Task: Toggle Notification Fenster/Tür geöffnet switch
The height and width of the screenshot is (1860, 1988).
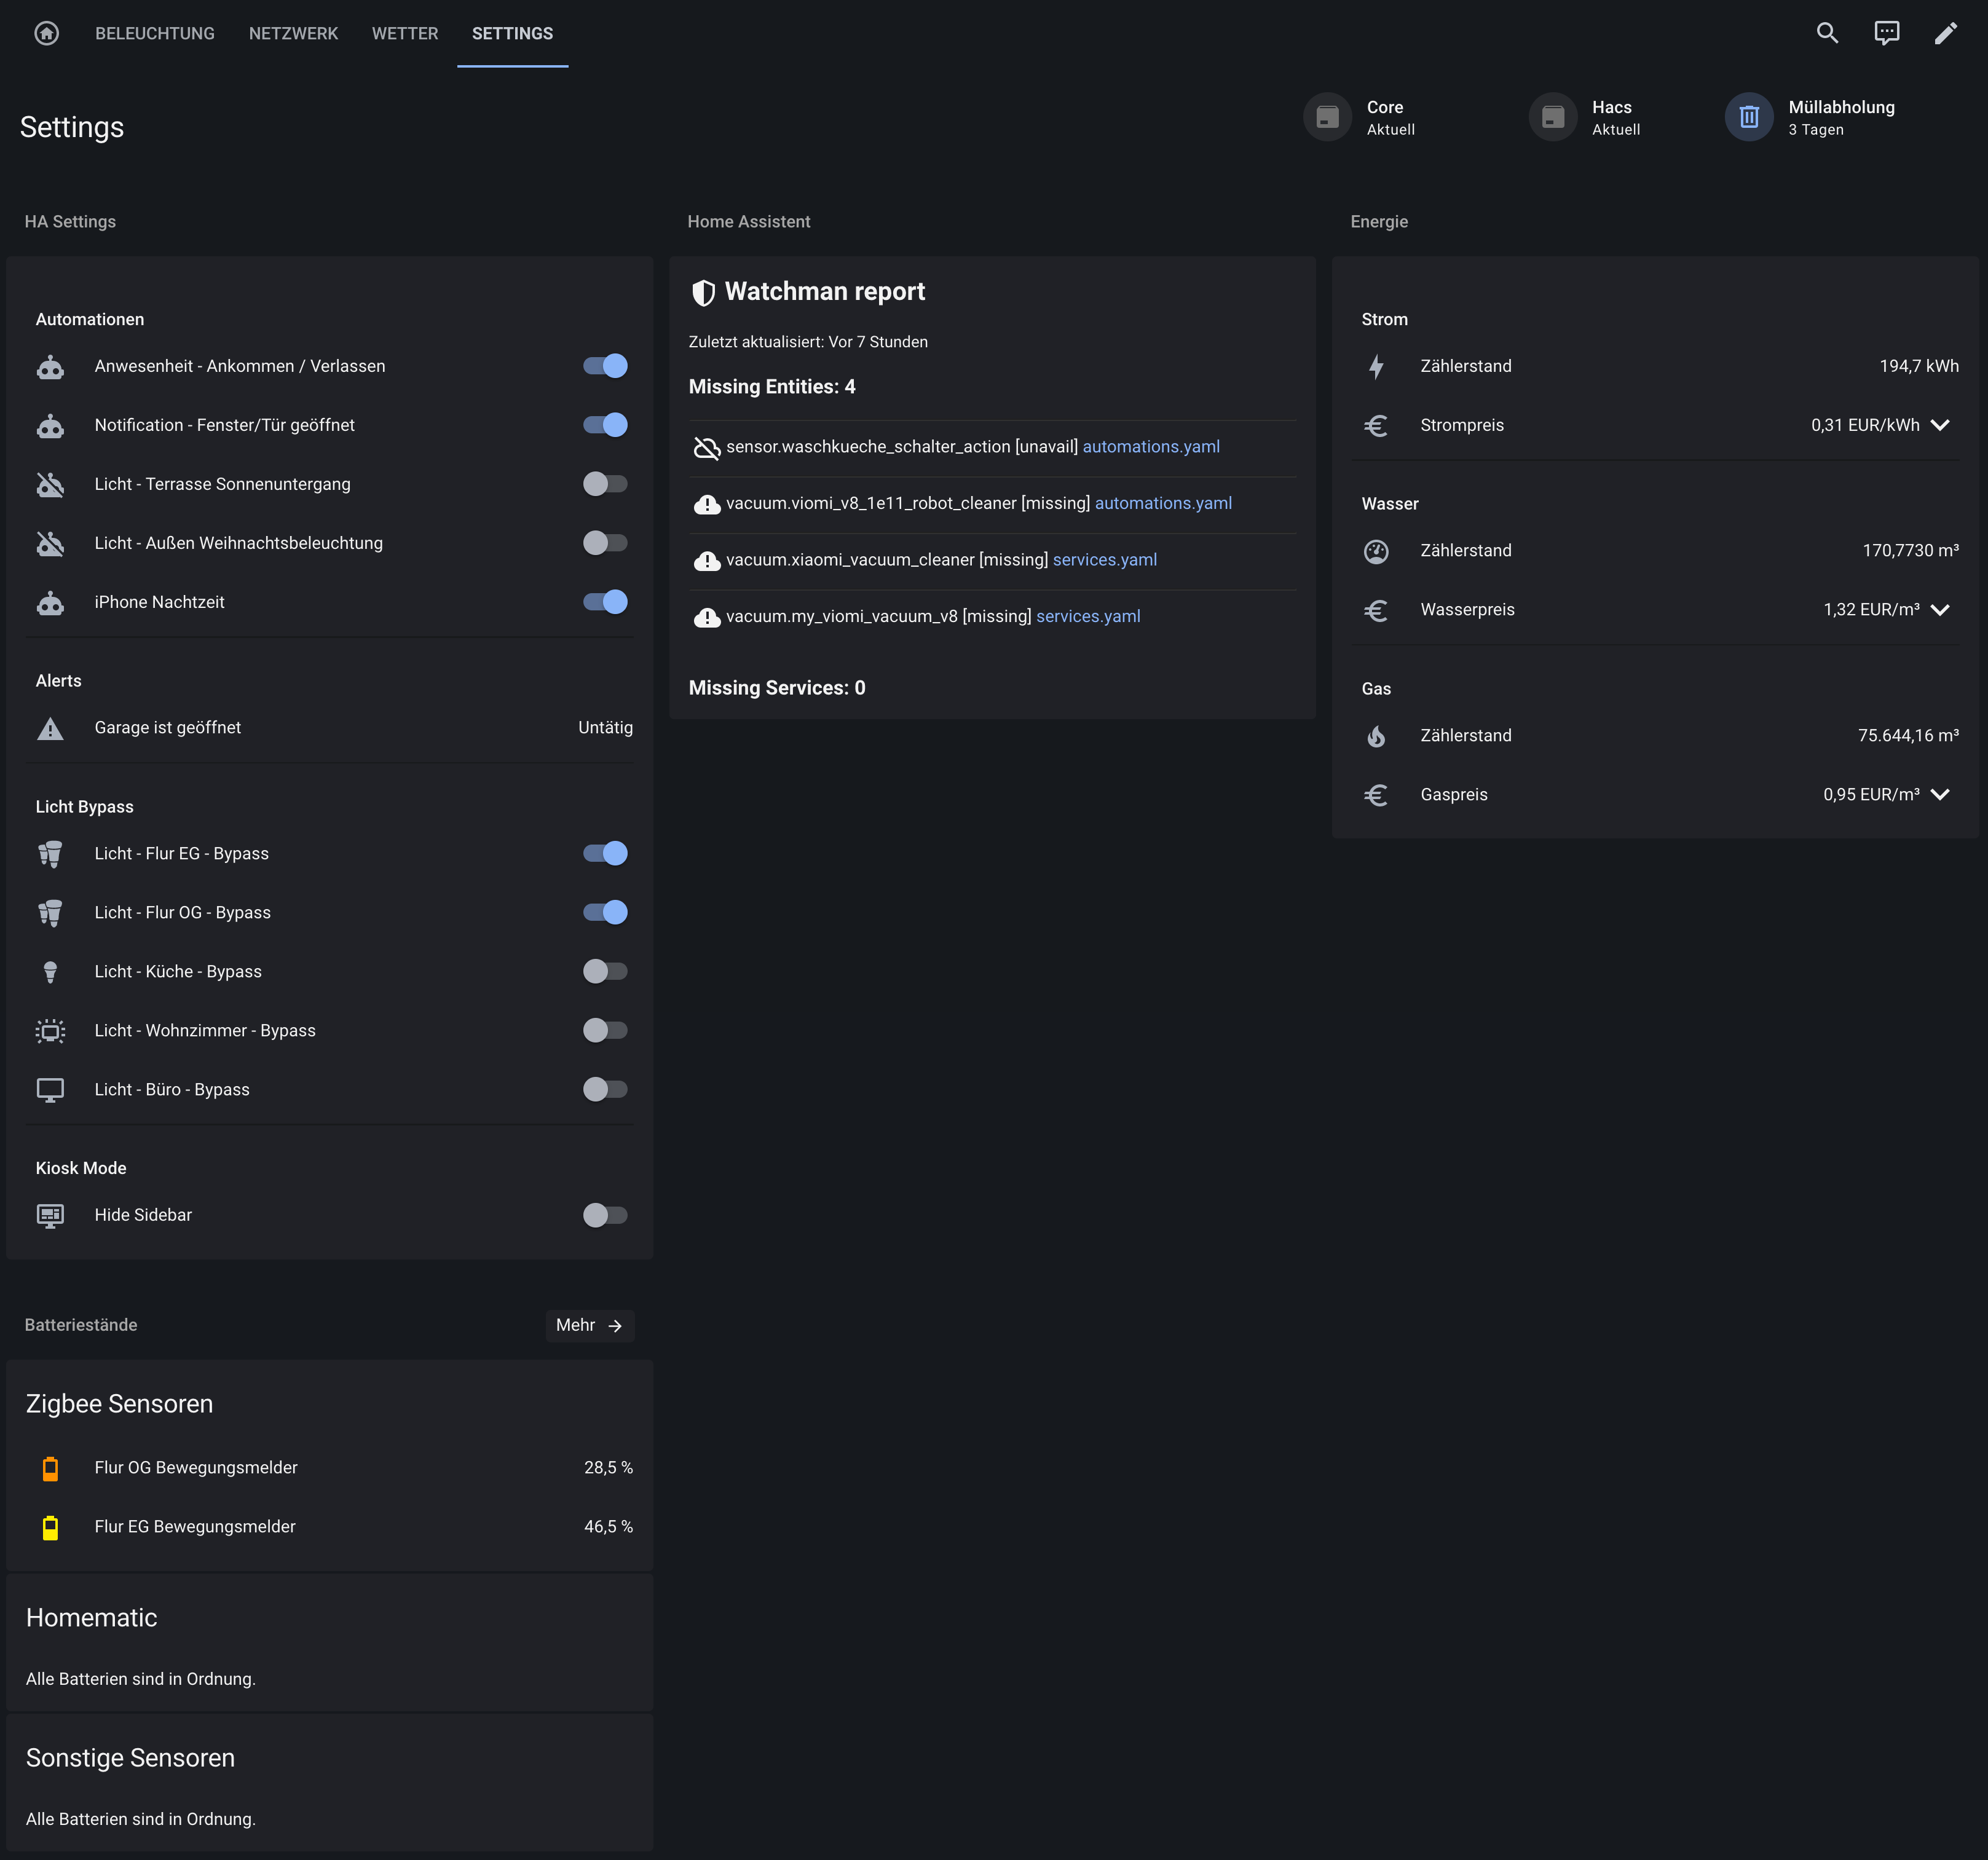Action: (605, 425)
